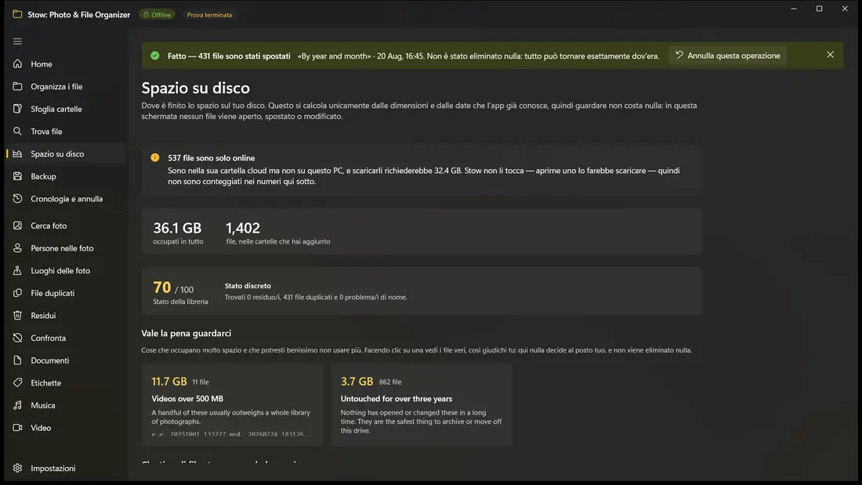Click the 36.1 GB total value
The image size is (862, 485).
(177, 228)
